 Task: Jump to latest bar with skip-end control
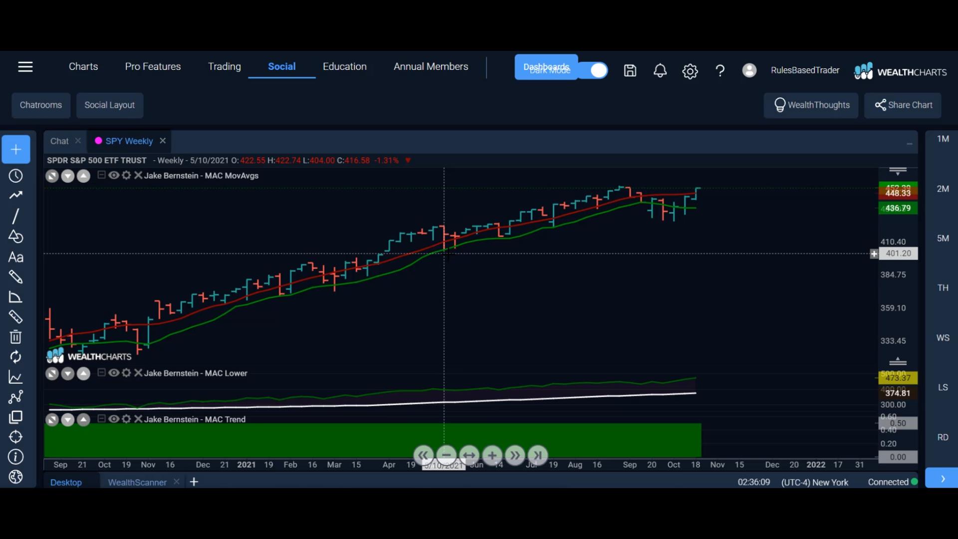click(x=538, y=455)
